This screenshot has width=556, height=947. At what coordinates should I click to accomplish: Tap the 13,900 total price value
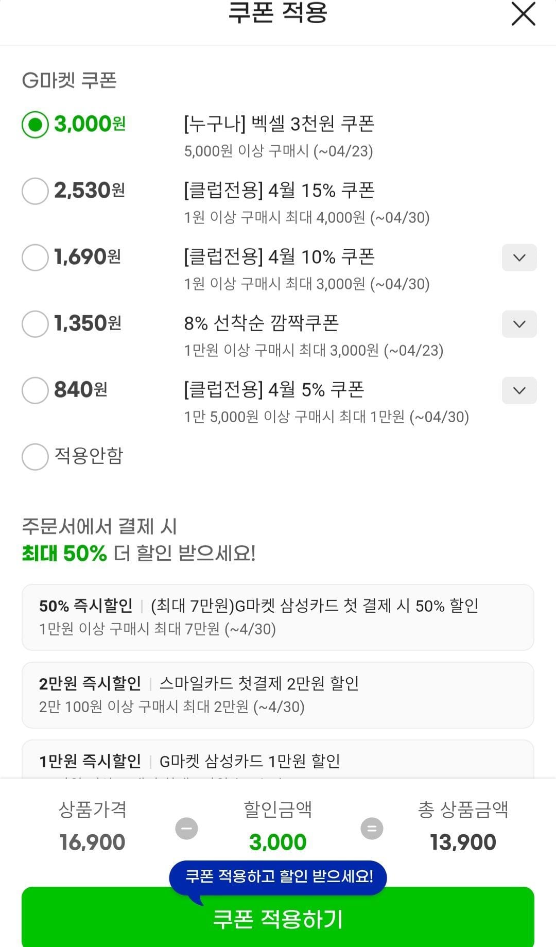(463, 842)
